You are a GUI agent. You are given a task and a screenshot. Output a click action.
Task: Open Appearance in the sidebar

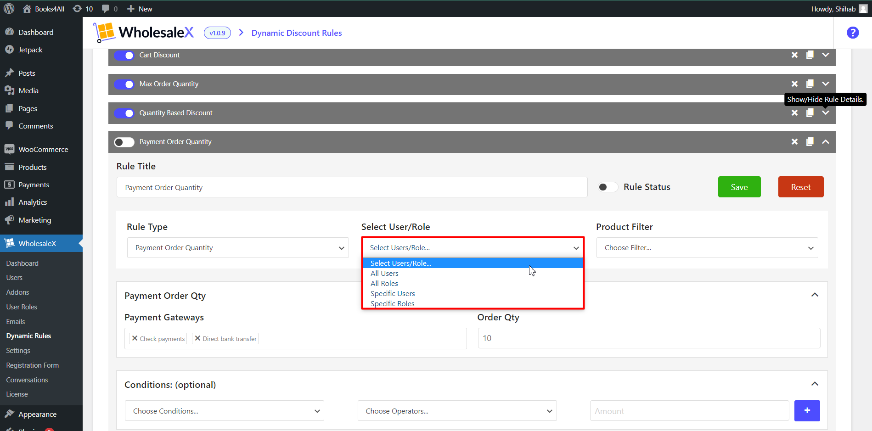click(x=38, y=414)
